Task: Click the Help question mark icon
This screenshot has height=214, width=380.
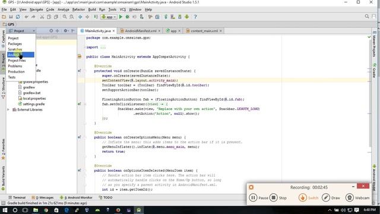Action: tap(195, 17)
